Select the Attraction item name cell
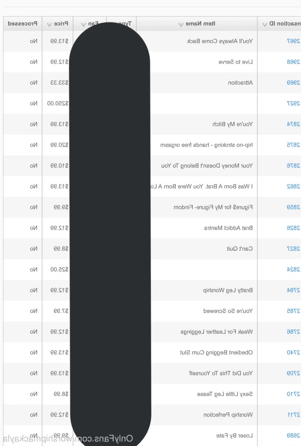Image resolution: width=301 pixels, height=446 pixels. coord(240,83)
